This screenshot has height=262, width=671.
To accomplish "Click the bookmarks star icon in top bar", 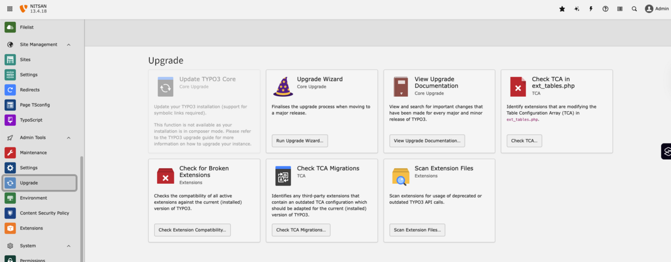I will click(562, 9).
